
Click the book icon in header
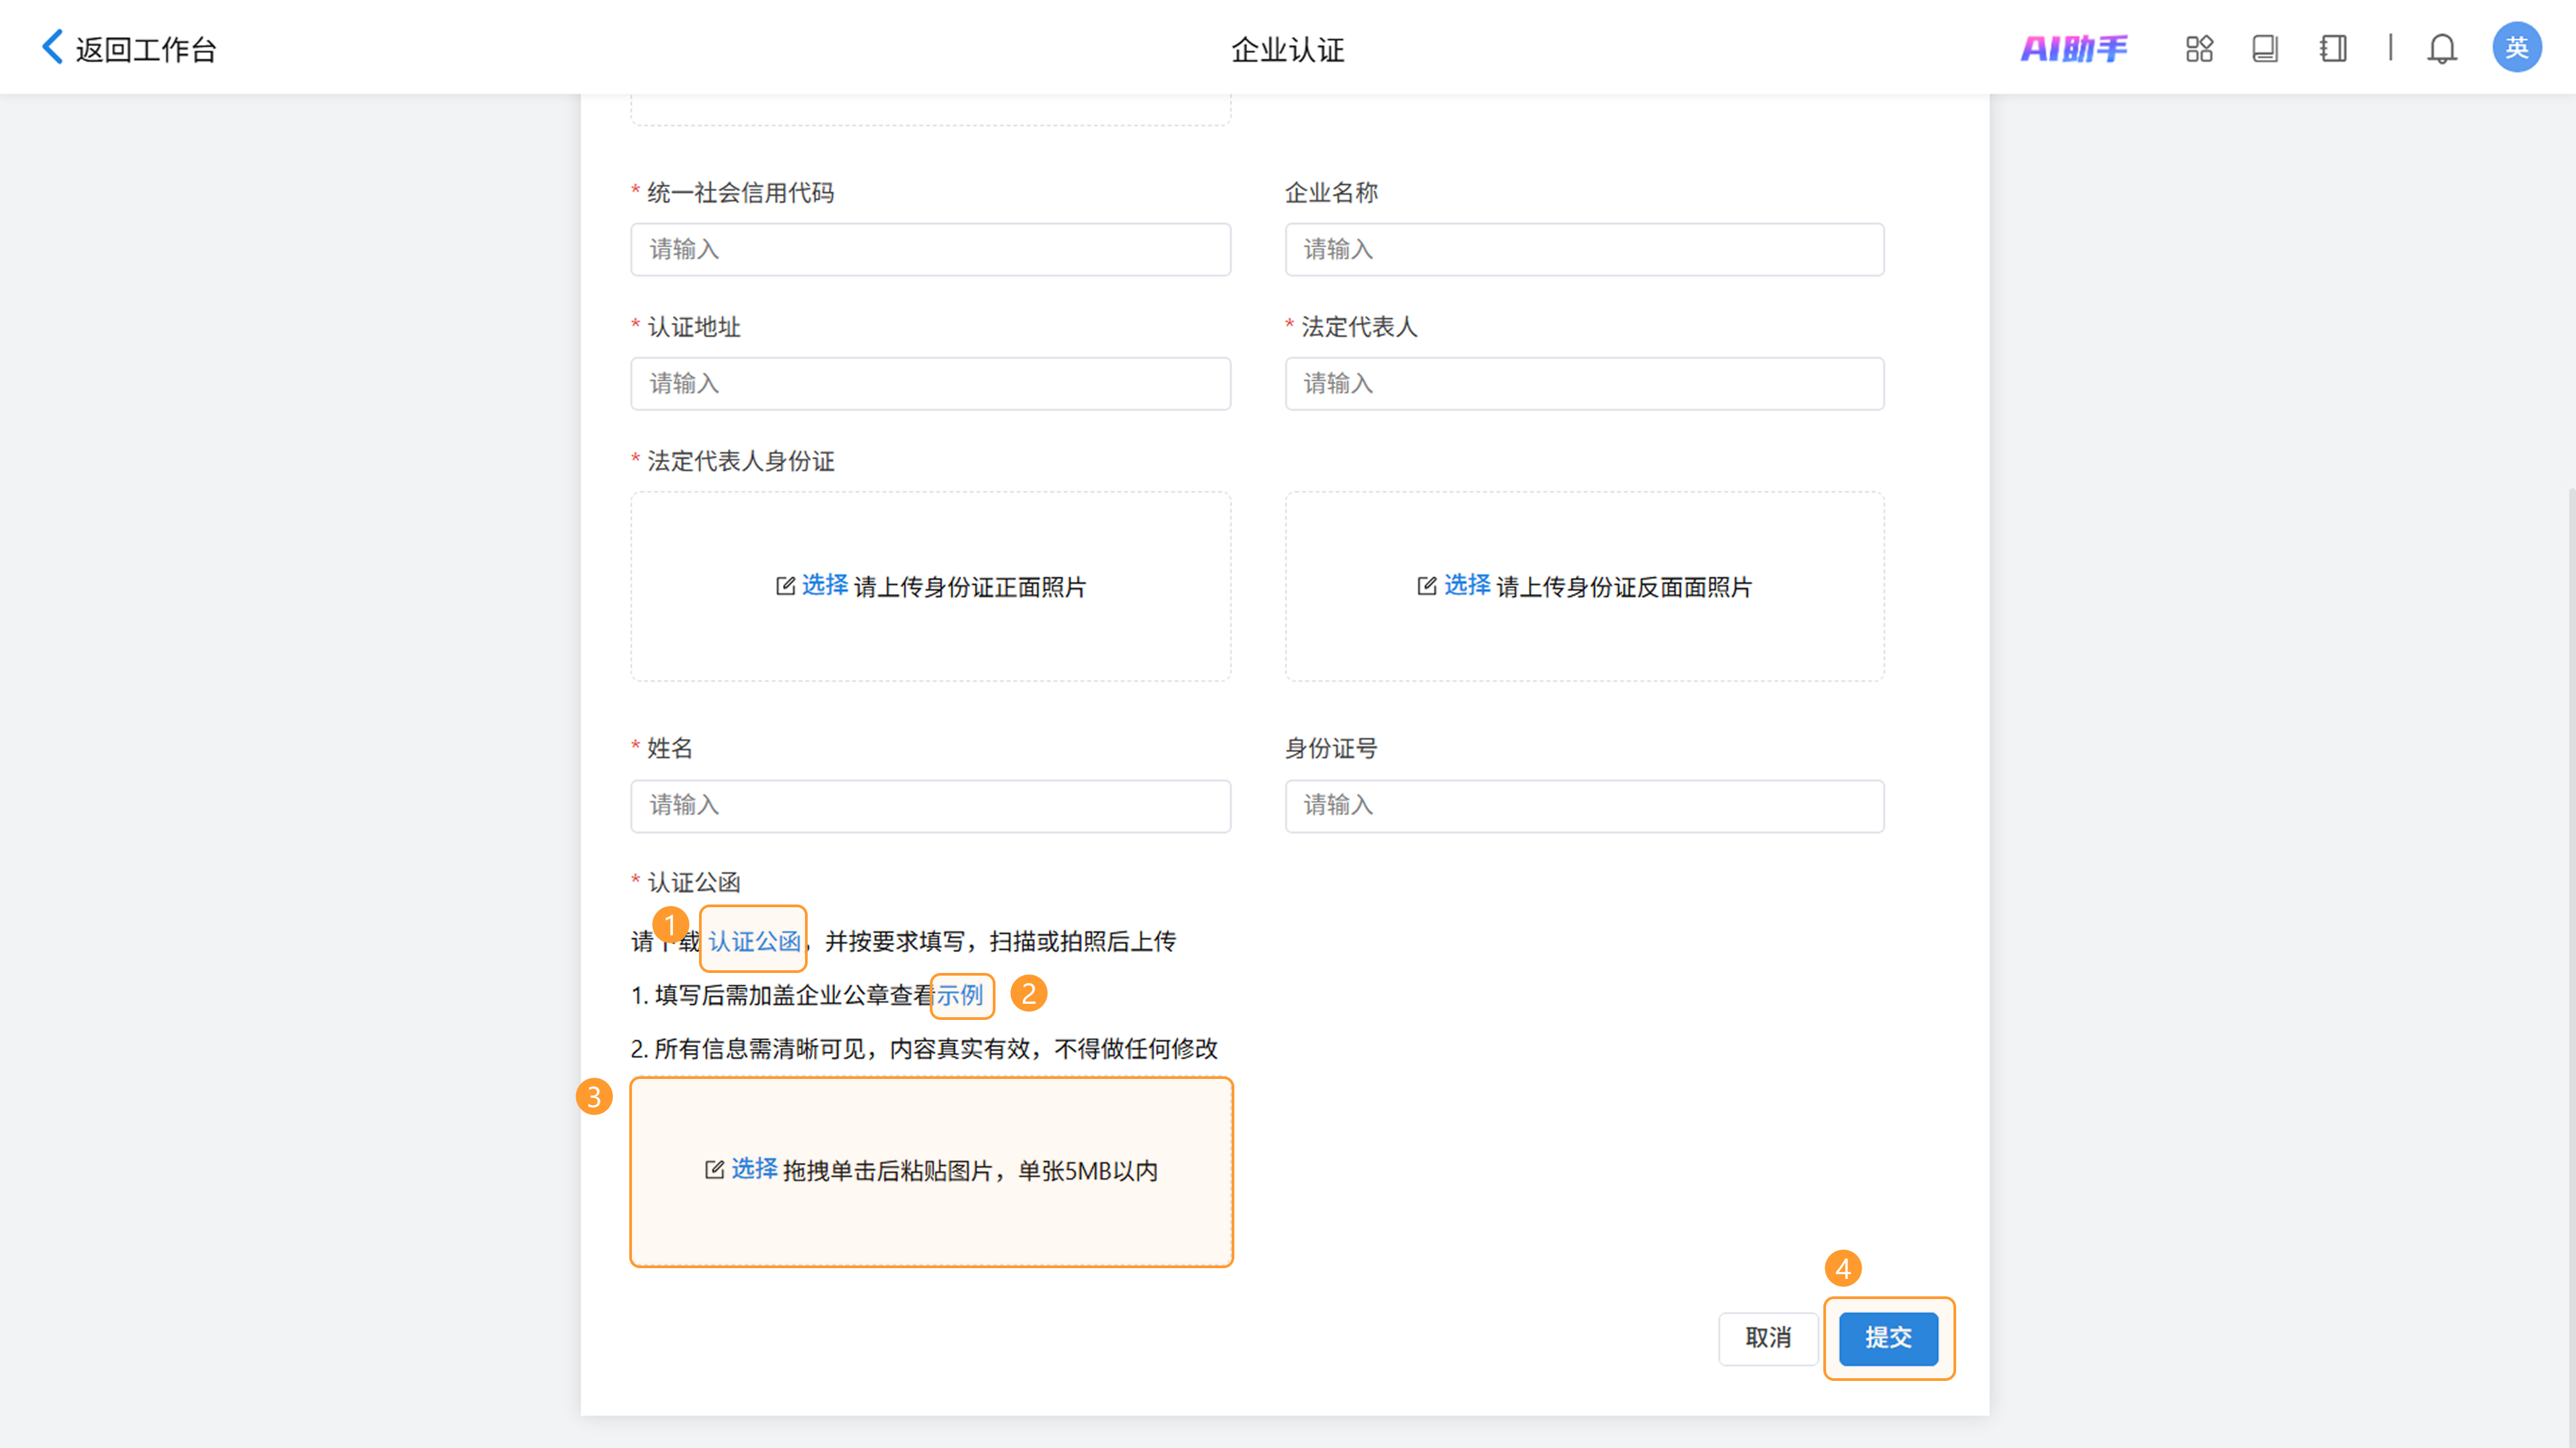2265,48
